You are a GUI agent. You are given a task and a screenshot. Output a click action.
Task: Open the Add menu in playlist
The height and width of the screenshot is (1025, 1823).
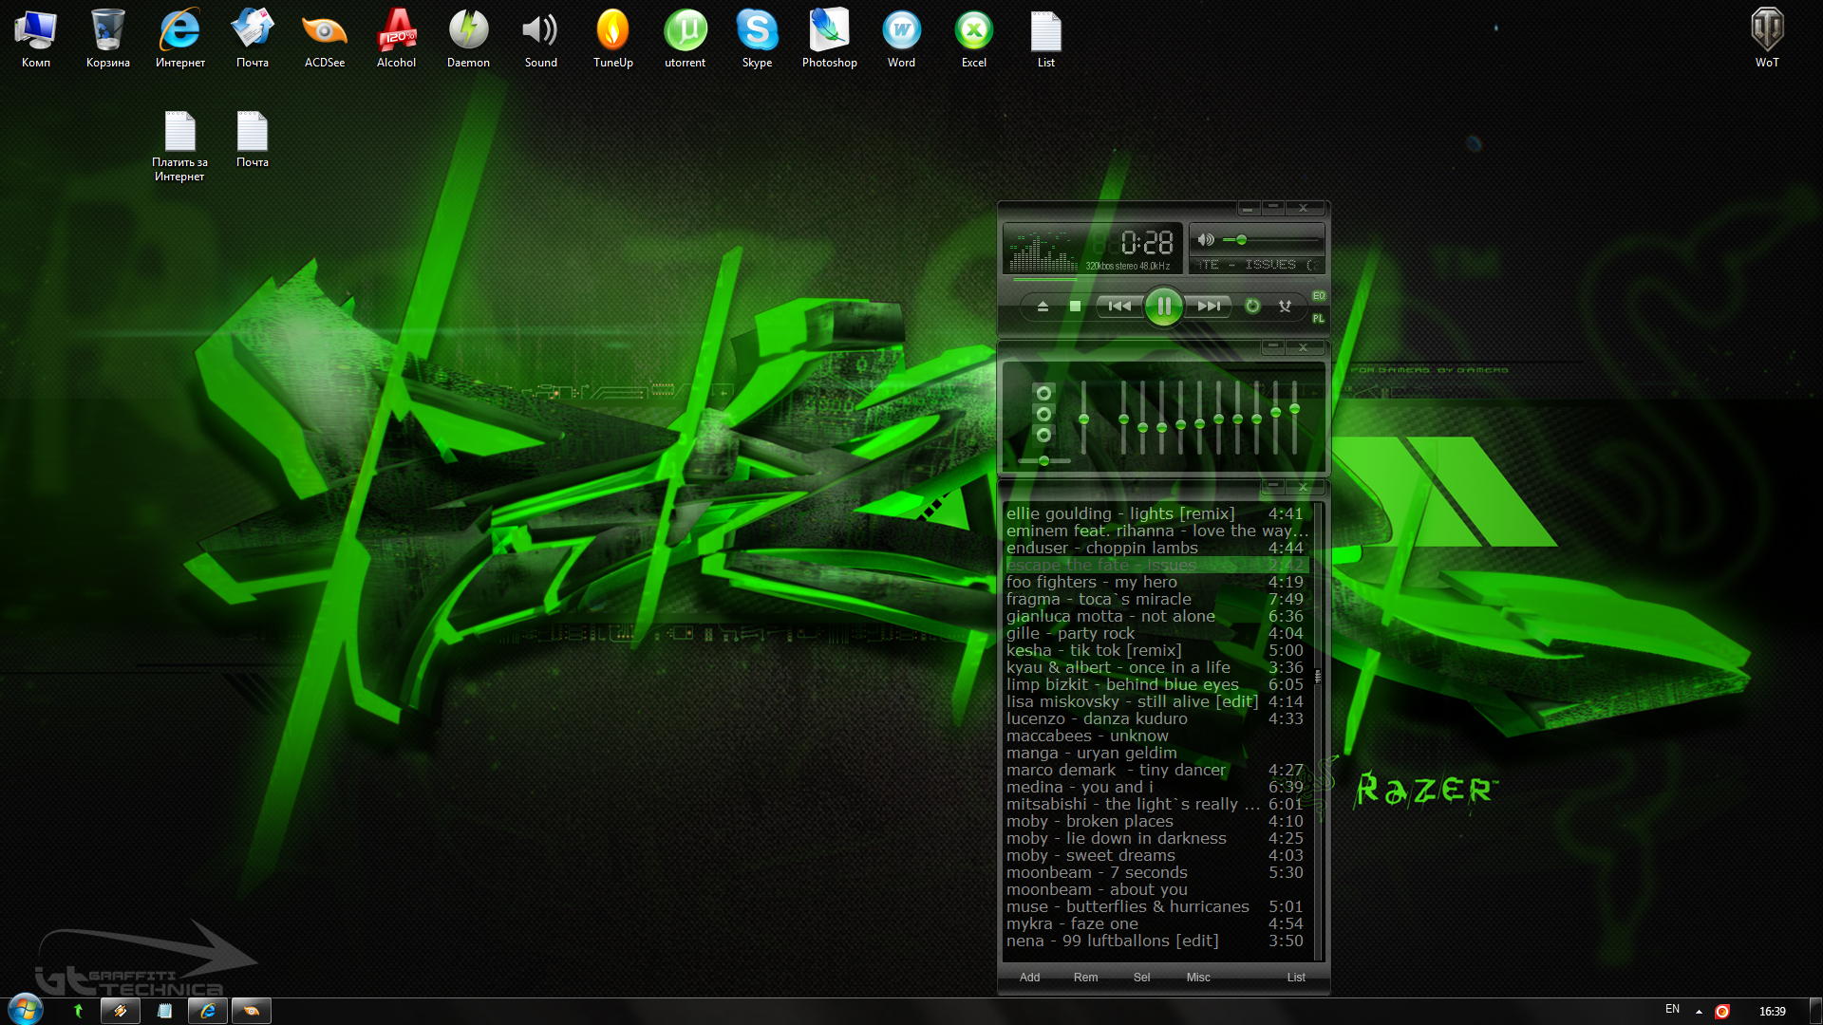1029,978
